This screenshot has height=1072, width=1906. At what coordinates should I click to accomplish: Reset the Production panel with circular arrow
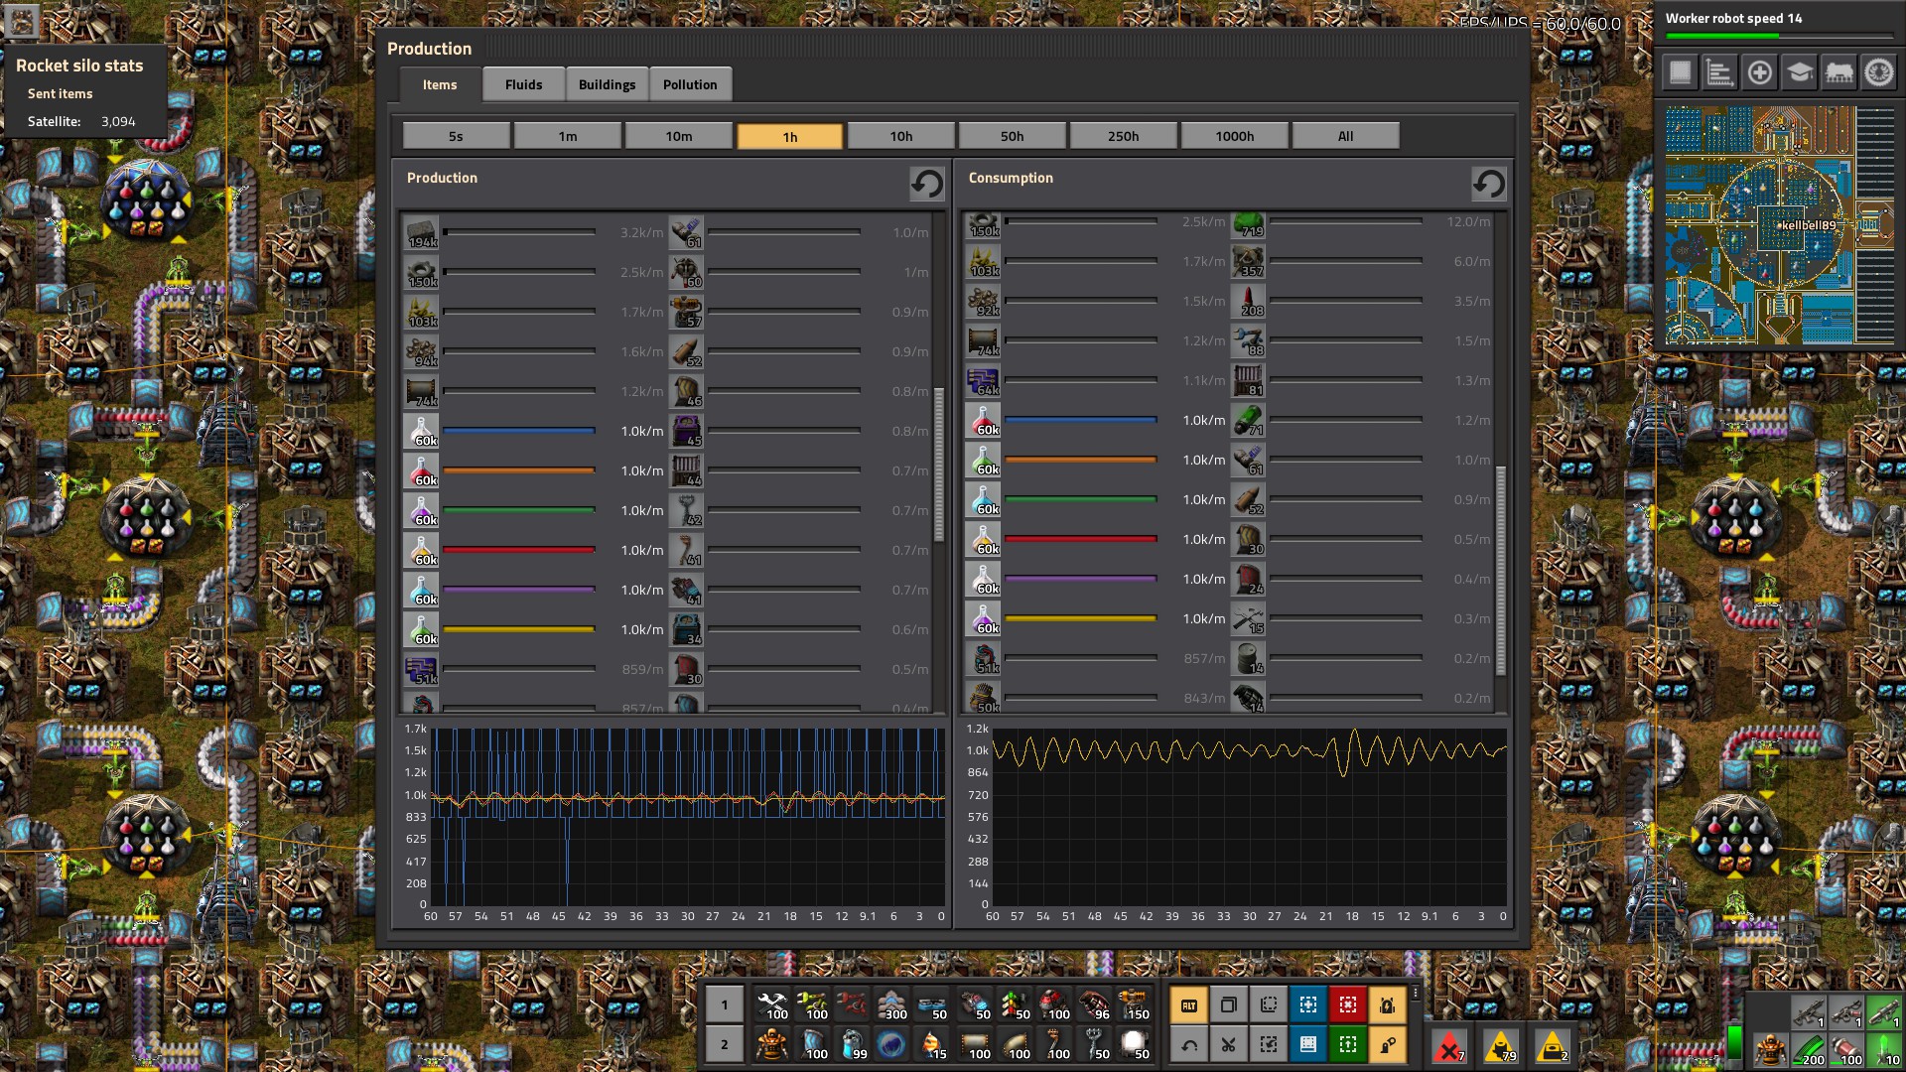[x=927, y=184]
